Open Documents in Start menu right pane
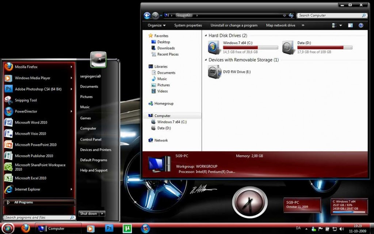Image resolution: width=374 pixels, height=234 pixels. point(89,86)
